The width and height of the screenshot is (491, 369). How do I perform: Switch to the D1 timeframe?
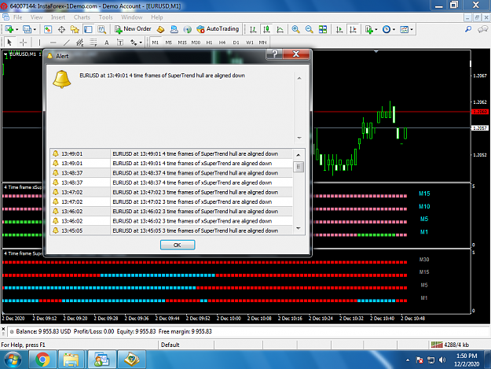236,42
